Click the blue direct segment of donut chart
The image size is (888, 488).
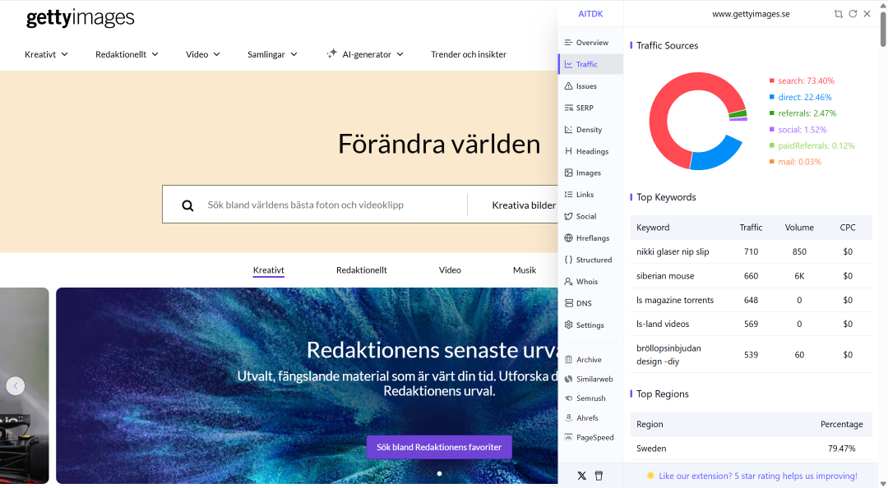[718, 155]
